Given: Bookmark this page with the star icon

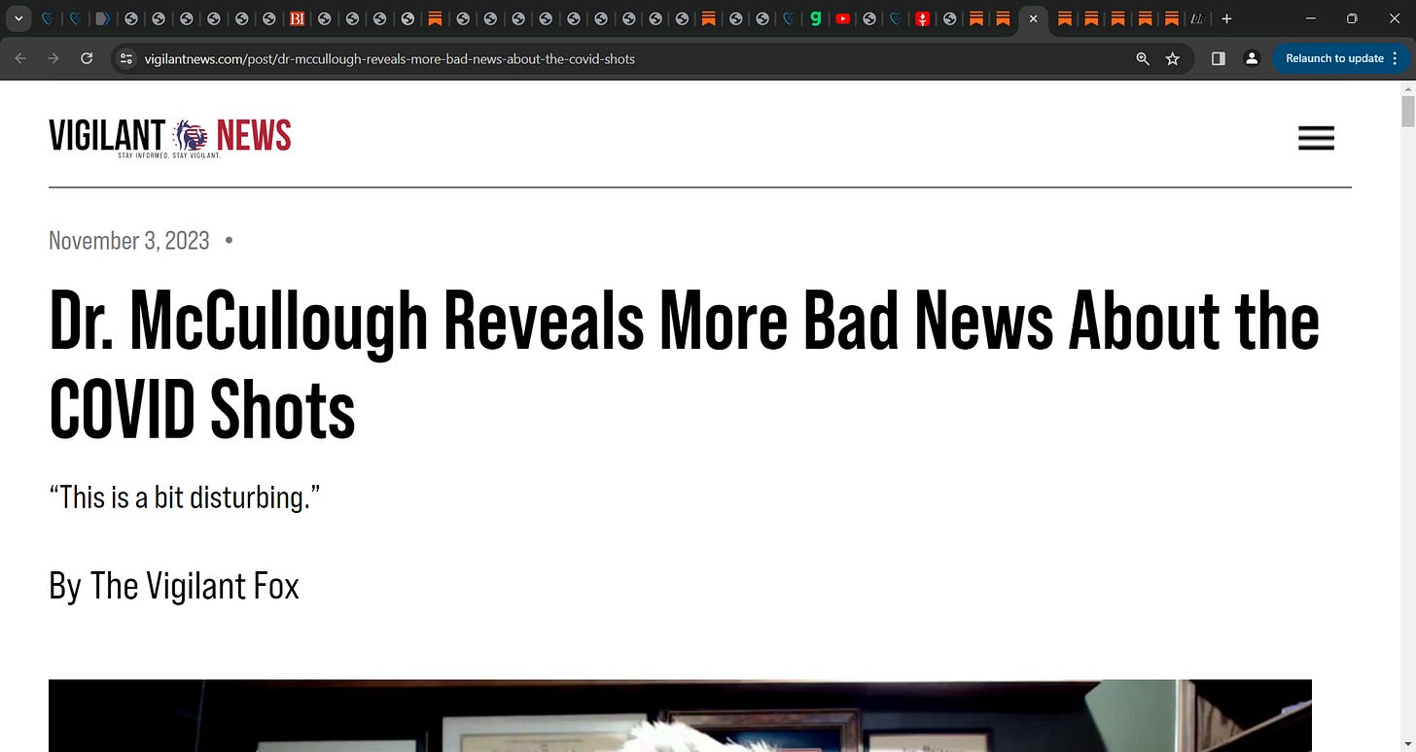Looking at the screenshot, I should (x=1173, y=58).
